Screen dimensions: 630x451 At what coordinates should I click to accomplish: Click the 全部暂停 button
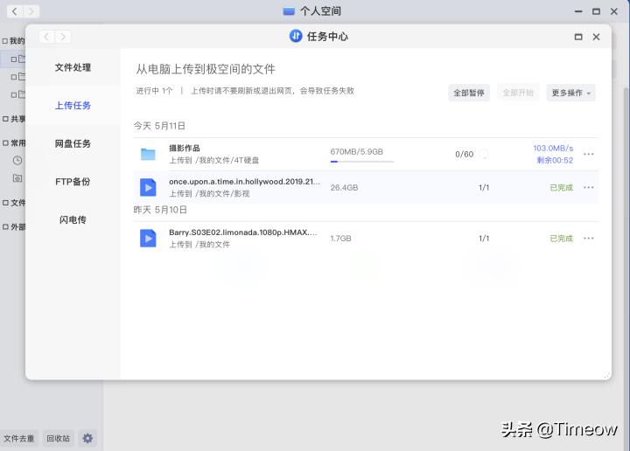(469, 93)
